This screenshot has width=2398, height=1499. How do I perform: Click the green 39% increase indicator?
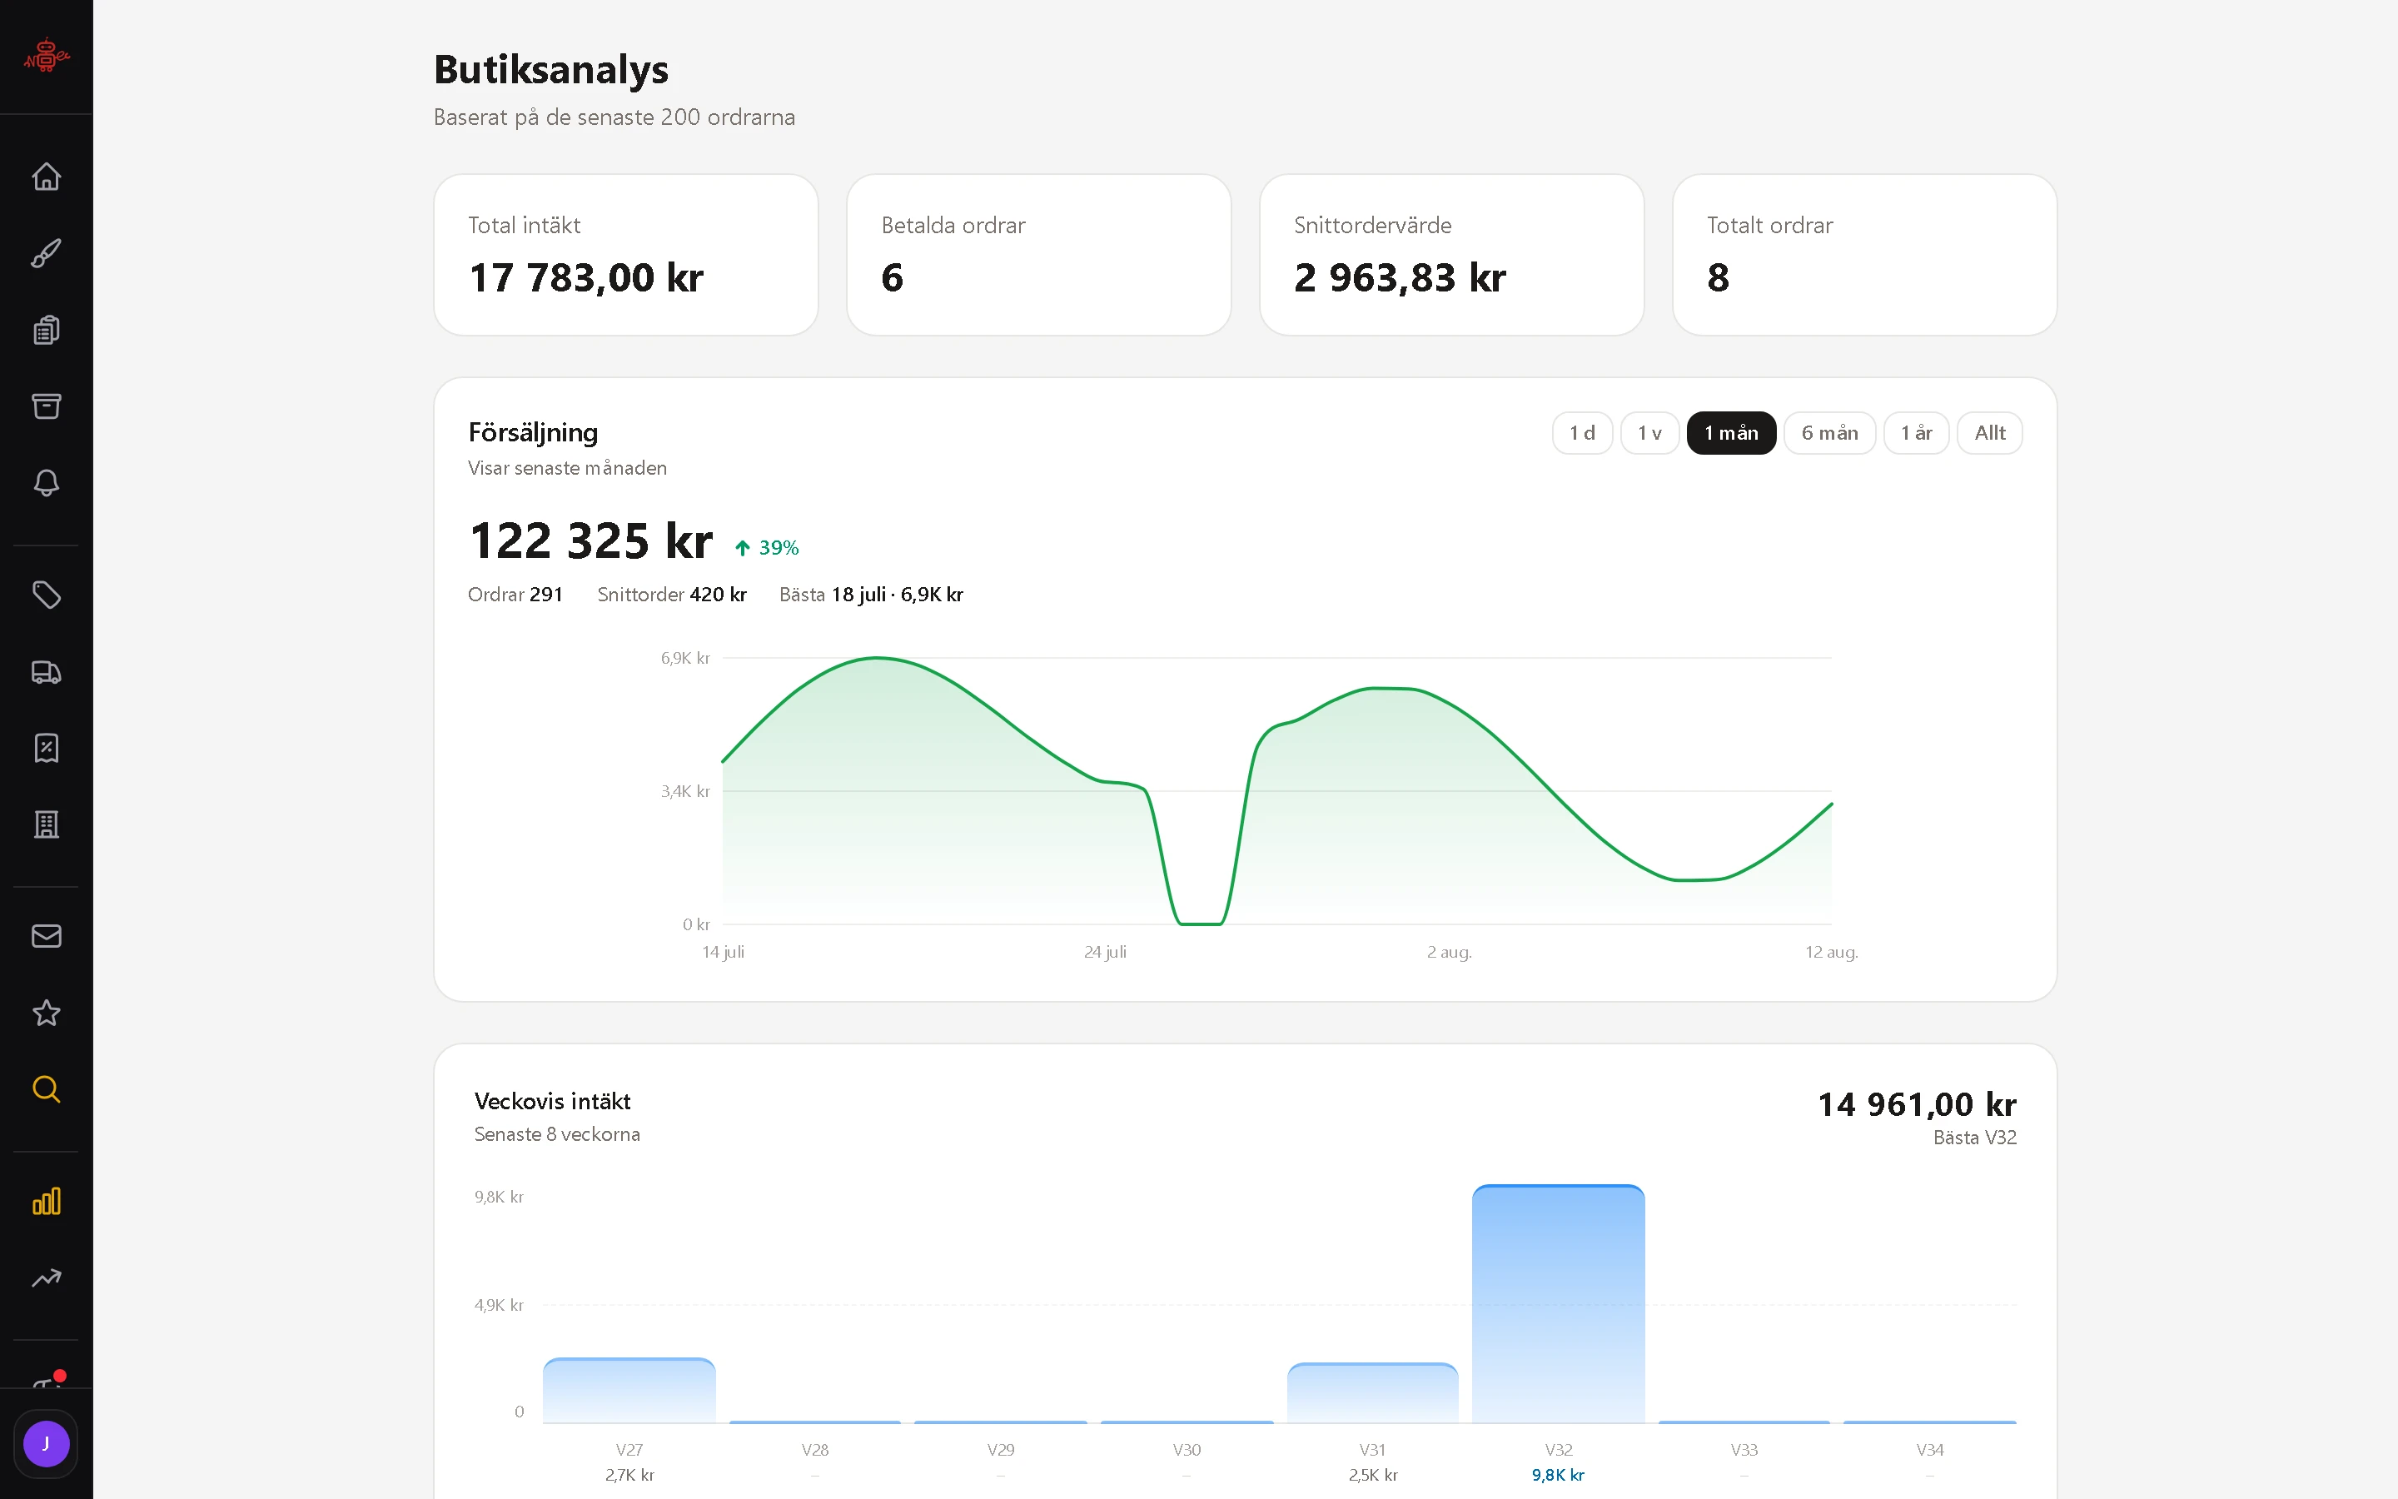click(766, 547)
